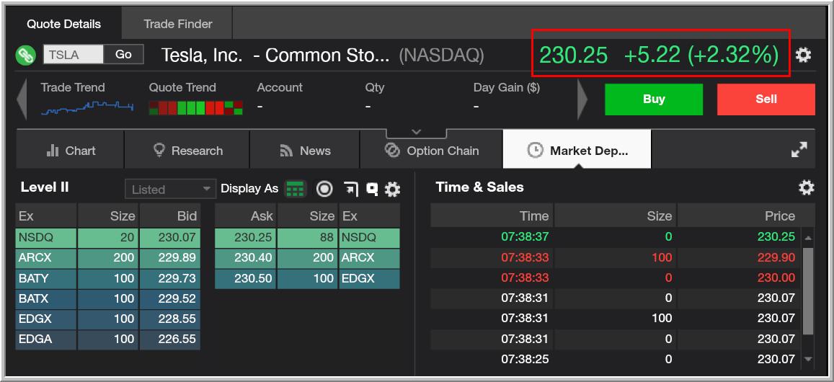Screen dimensions: 834x382
Task: Click the Account label
Action: (280, 88)
